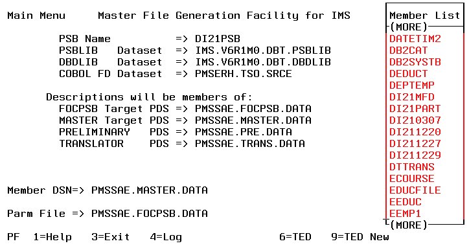Open the log with 4=Log
Image resolution: width=469 pixels, height=248 pixels.
click(x=166, y=237)
